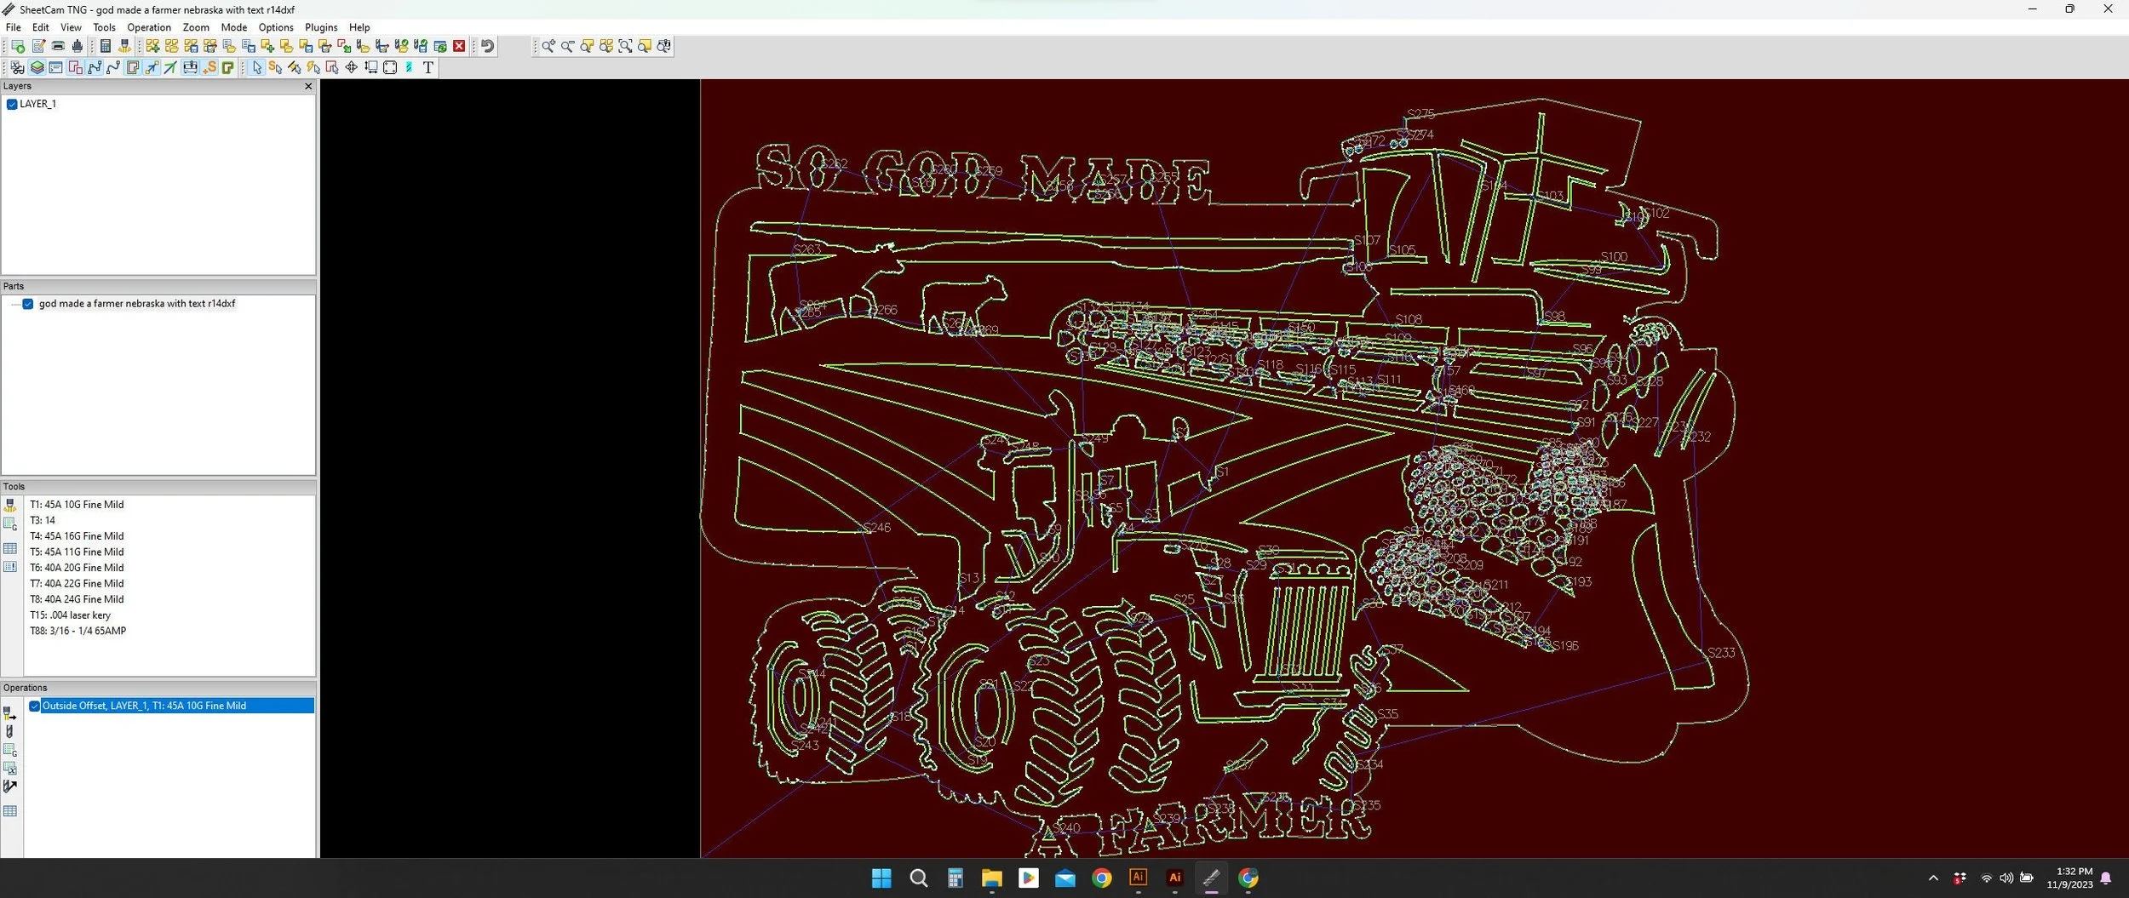Select the four-arrow move tool
This screenshot has height=898, width=2129.
tap(351, 67)
